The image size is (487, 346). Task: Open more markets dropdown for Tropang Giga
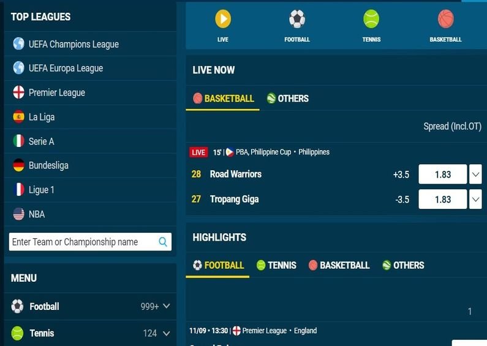(475, 199)
